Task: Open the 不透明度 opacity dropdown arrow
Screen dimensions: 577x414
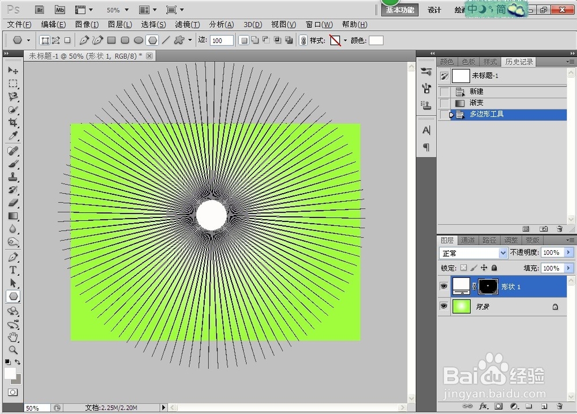Action: [567, 252]
